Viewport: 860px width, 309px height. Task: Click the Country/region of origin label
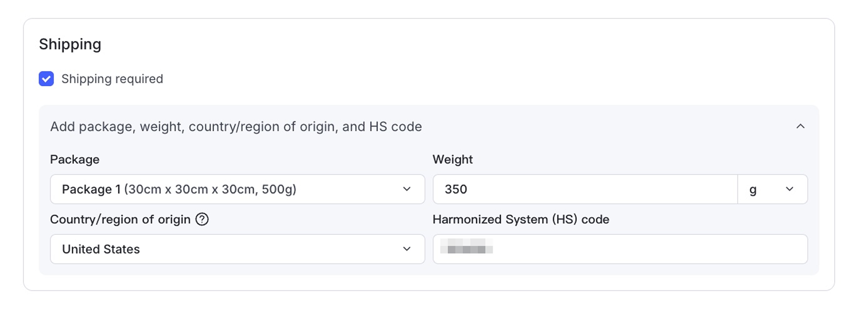pyautogui.click(x=120, y=219)
